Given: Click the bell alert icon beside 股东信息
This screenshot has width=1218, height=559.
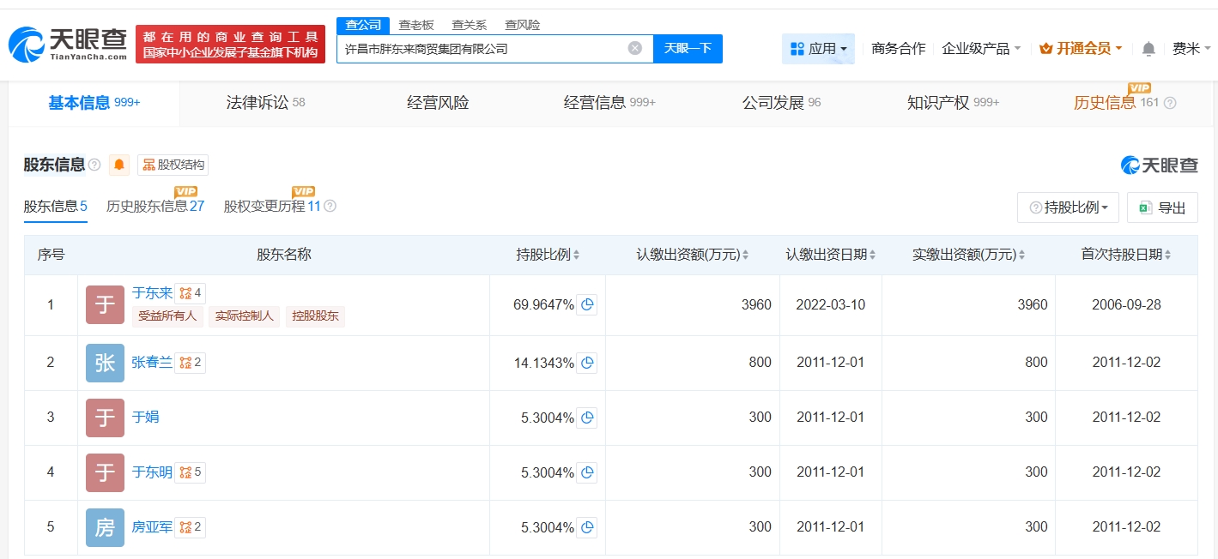Looking at the screenshot, I should (119, 165).
